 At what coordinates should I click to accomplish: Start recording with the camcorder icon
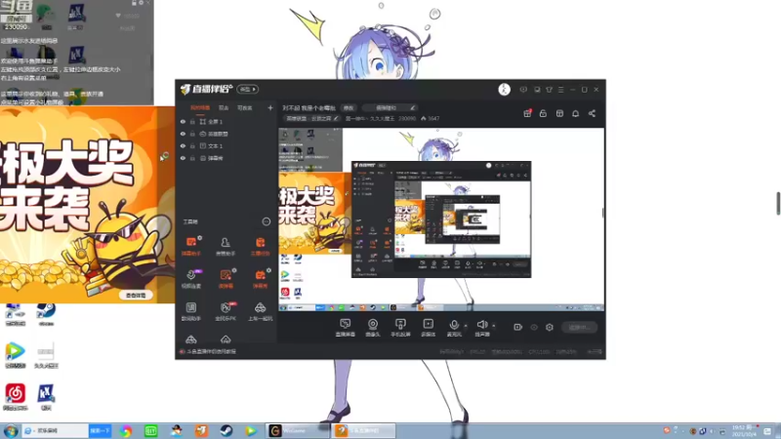pos(518,327)
